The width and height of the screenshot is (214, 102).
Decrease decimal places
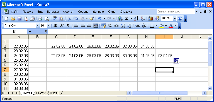click(x=129, y=26)
